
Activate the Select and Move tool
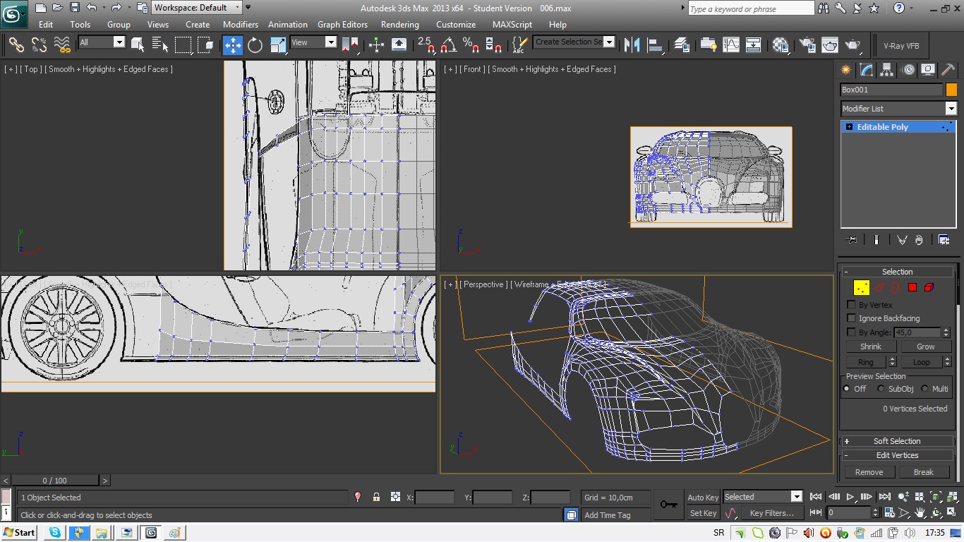(x=233, y=45)
